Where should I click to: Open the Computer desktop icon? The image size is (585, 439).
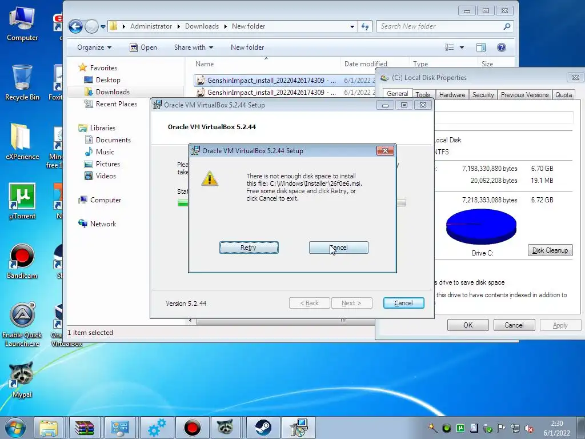coord(22,23)
